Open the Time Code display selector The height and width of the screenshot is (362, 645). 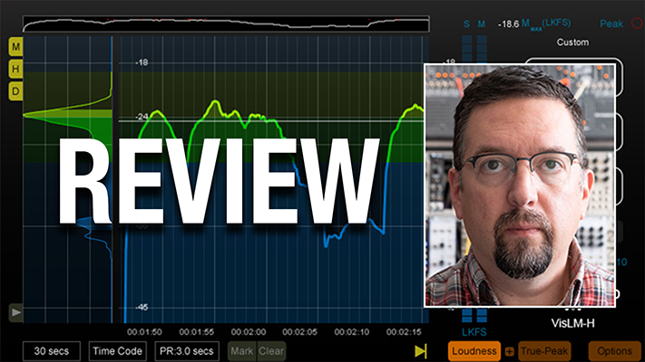[117, 351]
